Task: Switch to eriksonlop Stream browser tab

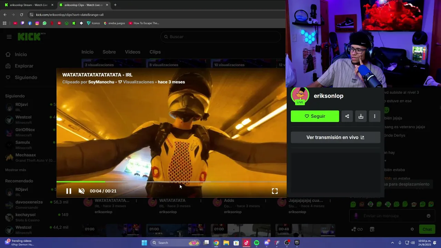Action: 29,5
